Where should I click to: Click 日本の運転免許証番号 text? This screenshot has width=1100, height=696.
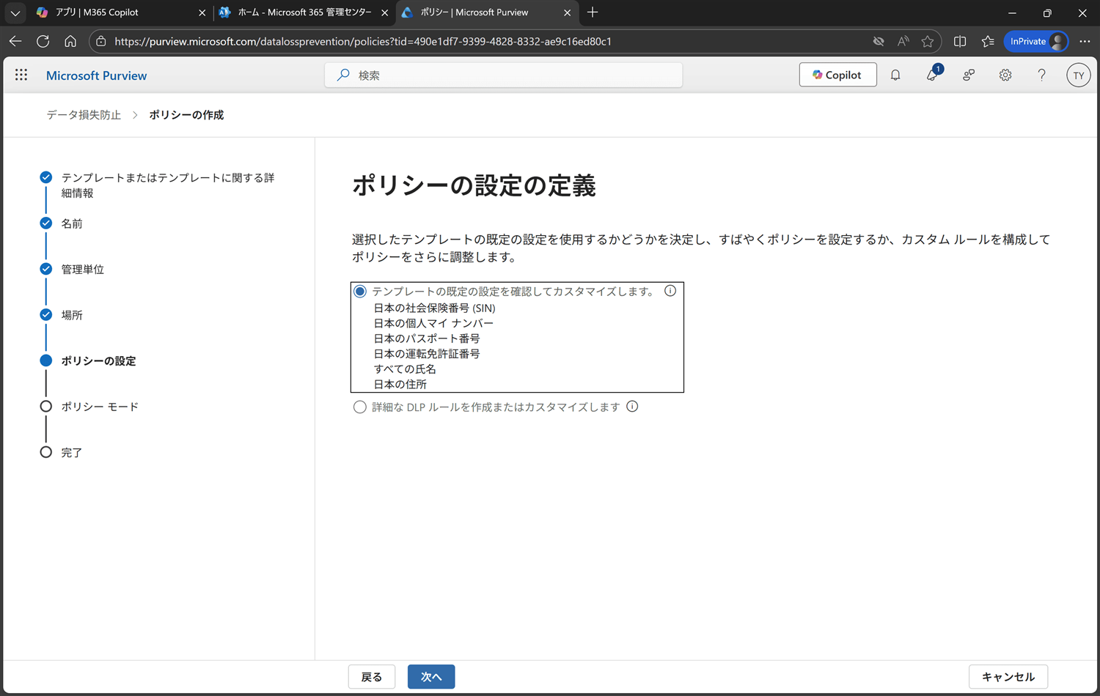click(427, 354)
